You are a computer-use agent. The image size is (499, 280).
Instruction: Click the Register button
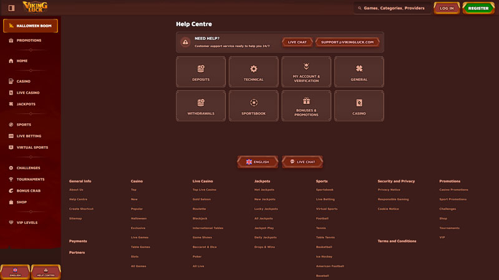pyautogui.click(x=478, y=8)
